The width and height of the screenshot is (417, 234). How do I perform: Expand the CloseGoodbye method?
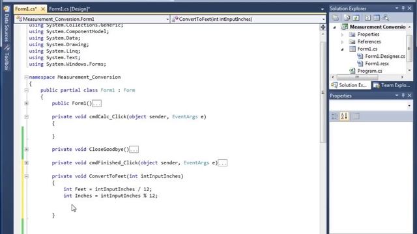[26, 149]
